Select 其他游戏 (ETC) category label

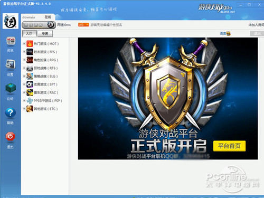(46, 109)
